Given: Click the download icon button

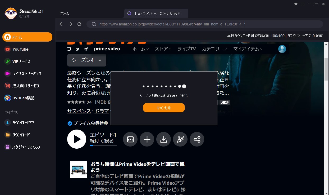Looking at the screenshot, I should coord(164,139).
